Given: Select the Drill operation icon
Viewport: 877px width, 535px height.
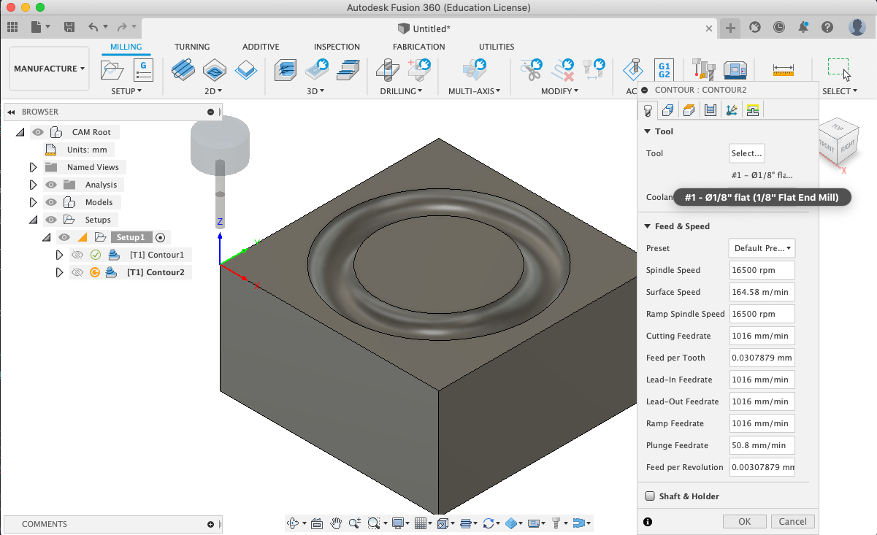Looking at the screenshot, I should pos(387,70).
